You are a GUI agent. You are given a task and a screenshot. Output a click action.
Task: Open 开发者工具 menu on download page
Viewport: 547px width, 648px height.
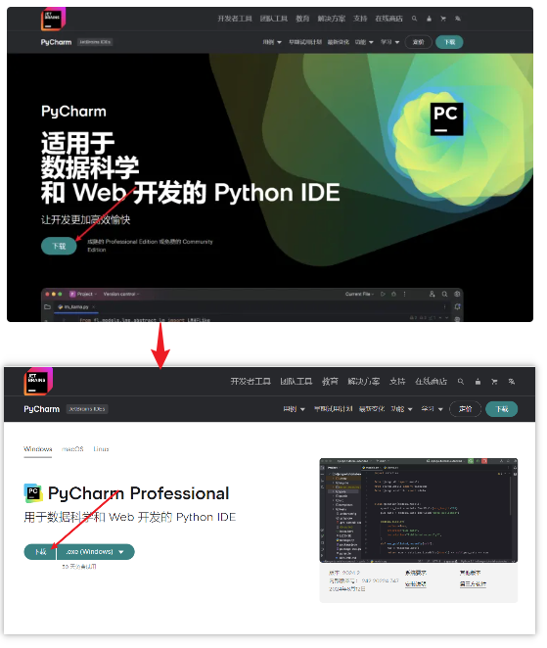[251, 382]
